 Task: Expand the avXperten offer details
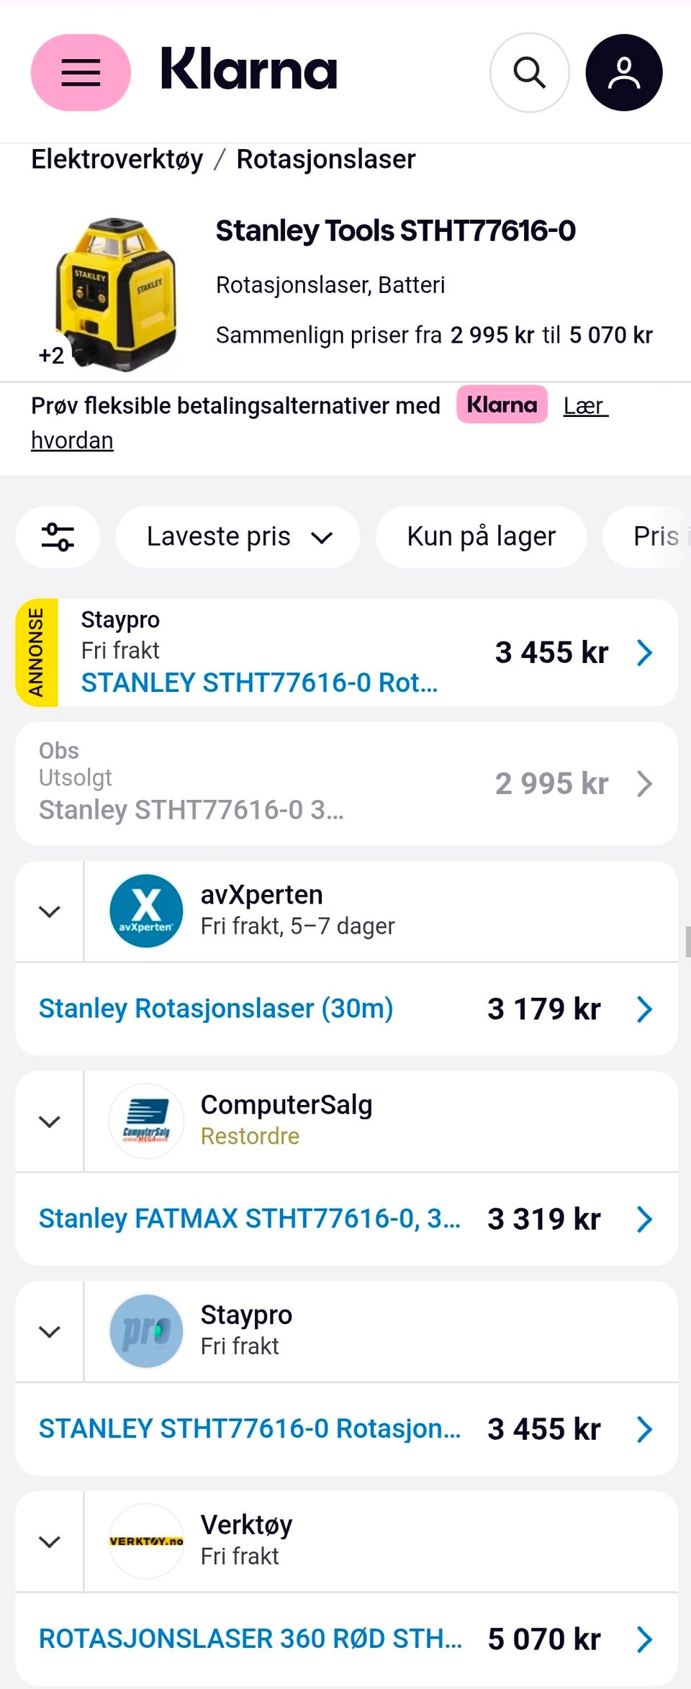point(49,911)
